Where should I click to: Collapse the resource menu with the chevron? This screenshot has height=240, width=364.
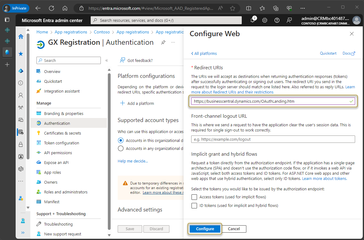(x=107, y=61)
